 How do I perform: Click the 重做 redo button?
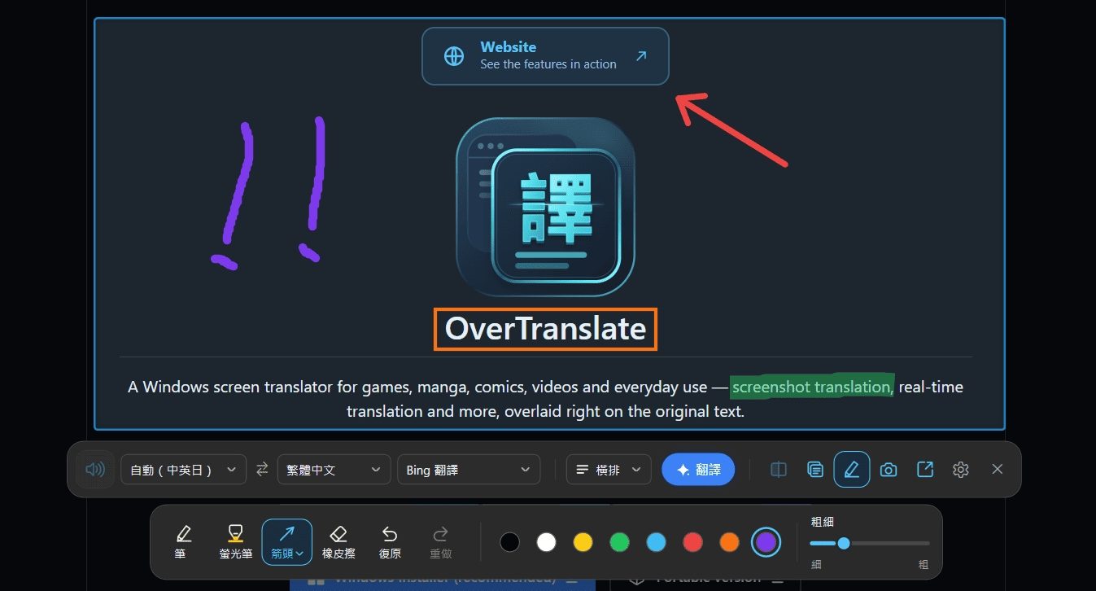point(440,542)
